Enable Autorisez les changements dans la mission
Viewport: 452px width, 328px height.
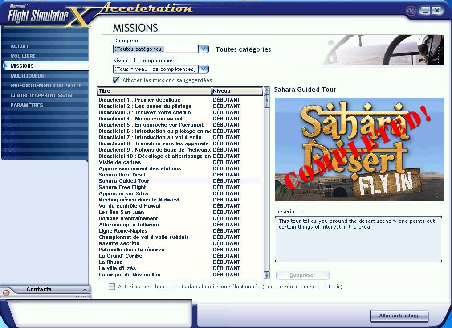[x=112, y=287]
